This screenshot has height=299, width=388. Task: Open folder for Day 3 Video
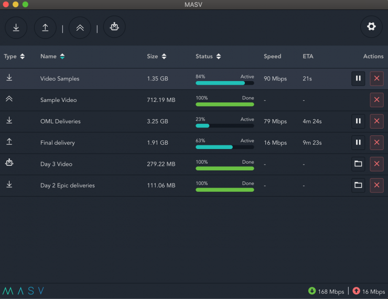358,164
